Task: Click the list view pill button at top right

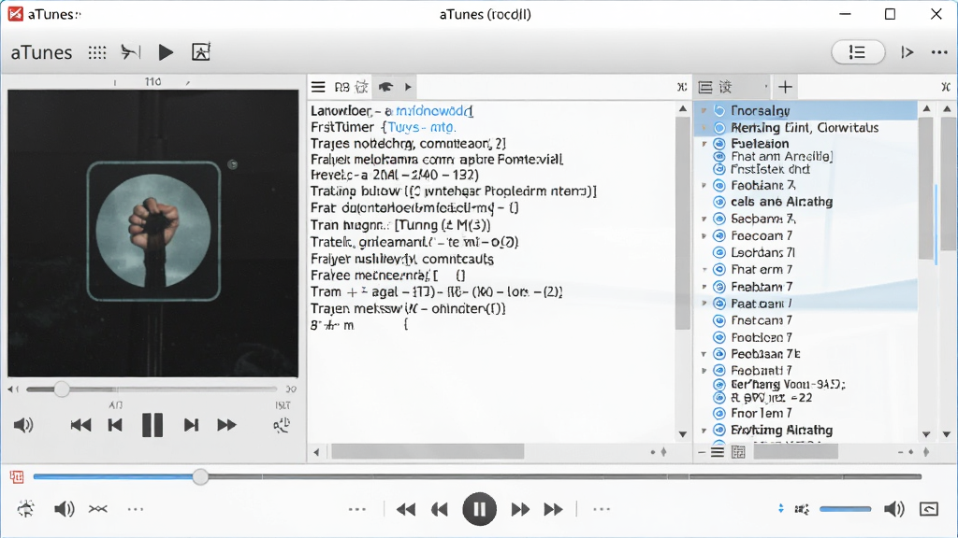Action: coord(858,52)
